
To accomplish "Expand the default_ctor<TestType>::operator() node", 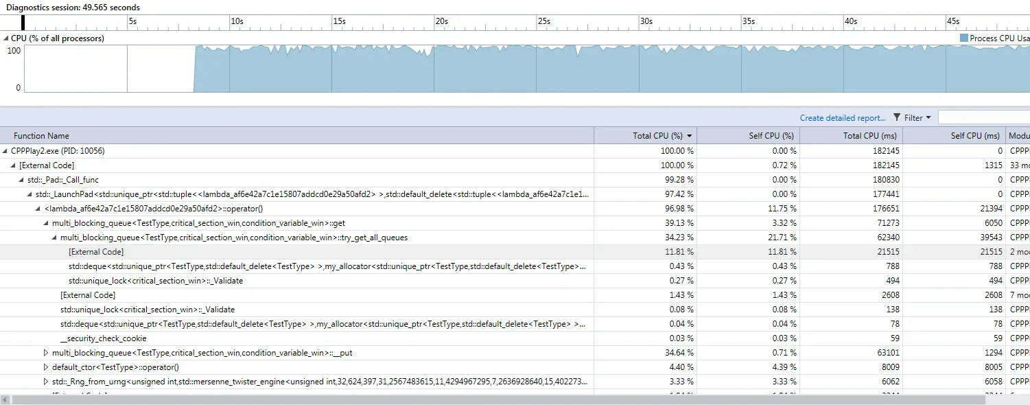I will (46, 367).
